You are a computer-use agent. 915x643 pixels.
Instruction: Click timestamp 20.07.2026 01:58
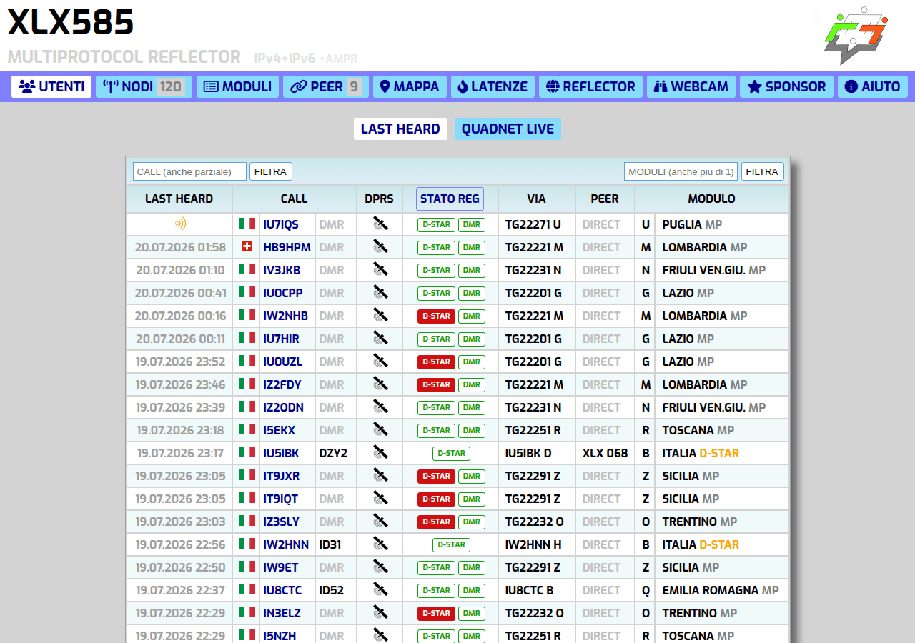(x=180, y=247)
